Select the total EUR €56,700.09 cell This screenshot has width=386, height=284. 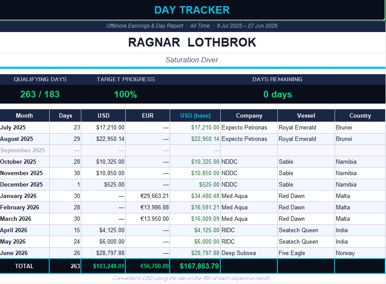[x=148, y=266]
